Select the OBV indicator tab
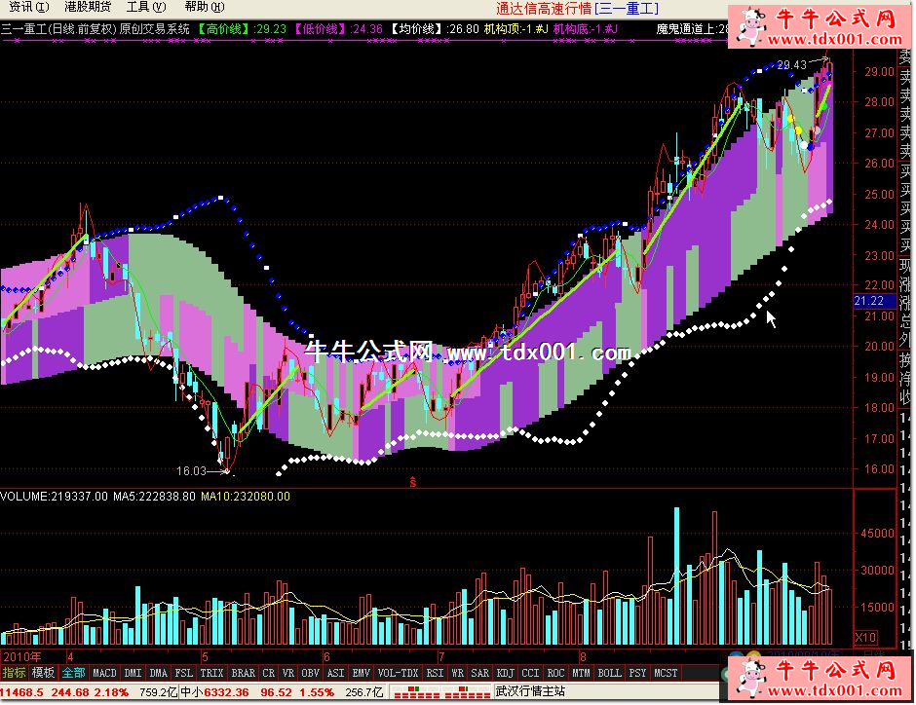Screen dimensions: 916x705 (310, 673)
